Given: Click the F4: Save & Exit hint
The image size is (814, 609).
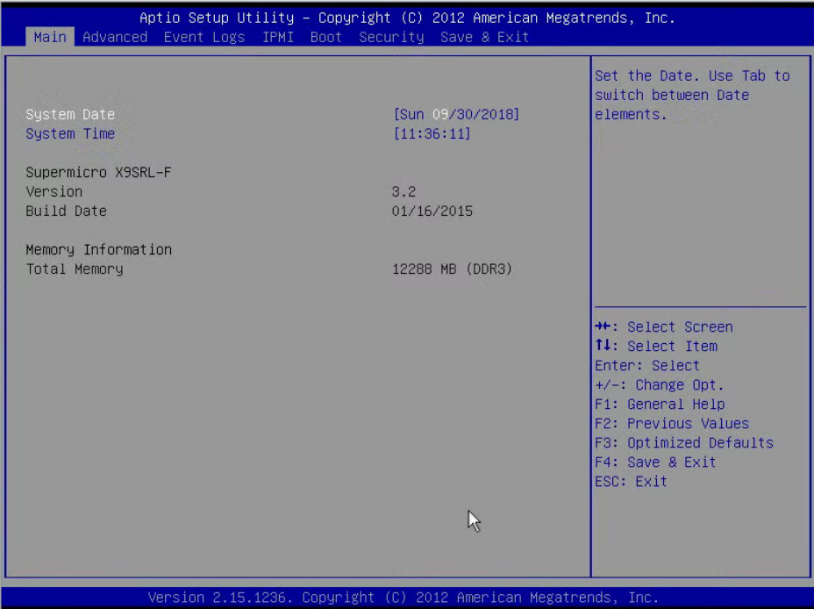Looking at the screenshot, I should click(655, 462).
